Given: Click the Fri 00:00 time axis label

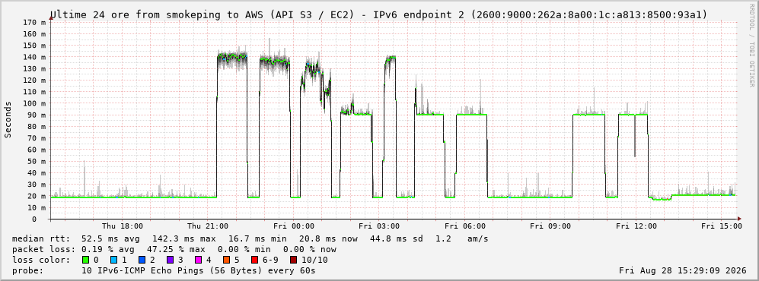Looking at the screenshot, I should coord(294,226).
